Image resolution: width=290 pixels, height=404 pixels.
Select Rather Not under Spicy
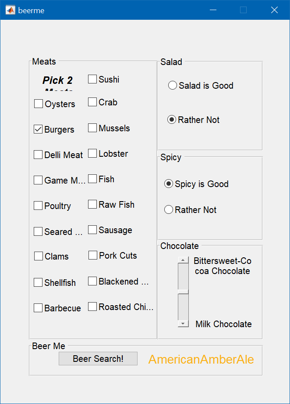(x=169, y=210)
